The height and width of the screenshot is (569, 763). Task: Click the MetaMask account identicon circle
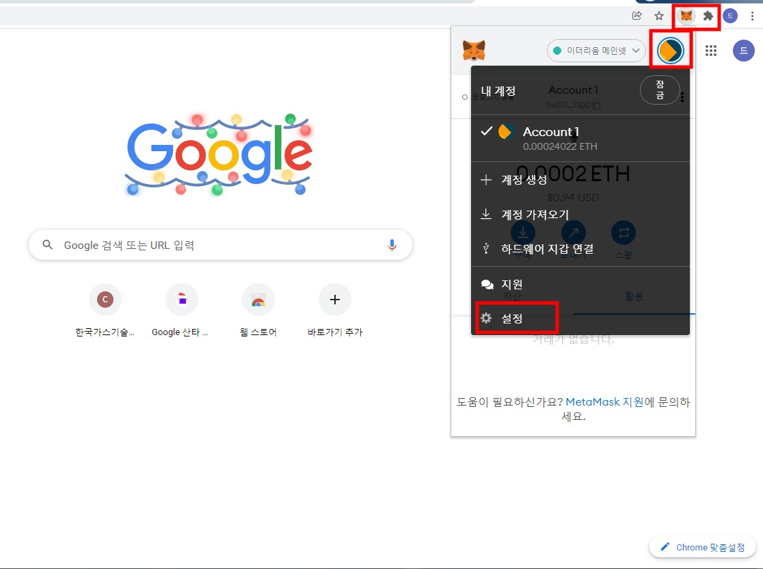tap(670, 51)
